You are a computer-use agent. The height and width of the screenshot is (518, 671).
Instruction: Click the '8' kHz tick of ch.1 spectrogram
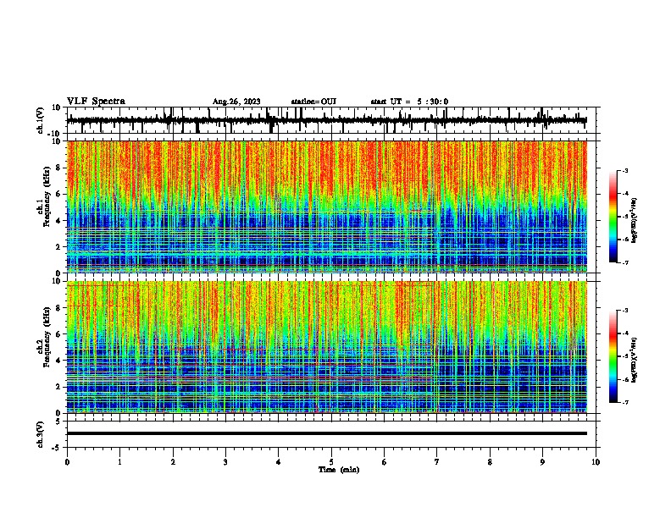pos(59,168)
